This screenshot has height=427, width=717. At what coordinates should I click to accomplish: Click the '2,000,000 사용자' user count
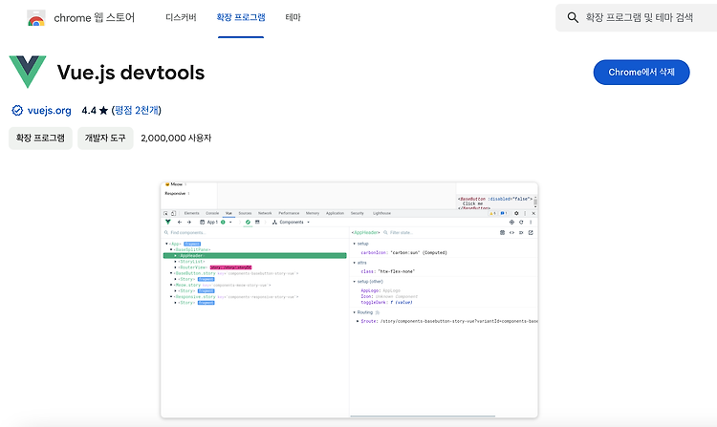[x=176, y=138]
